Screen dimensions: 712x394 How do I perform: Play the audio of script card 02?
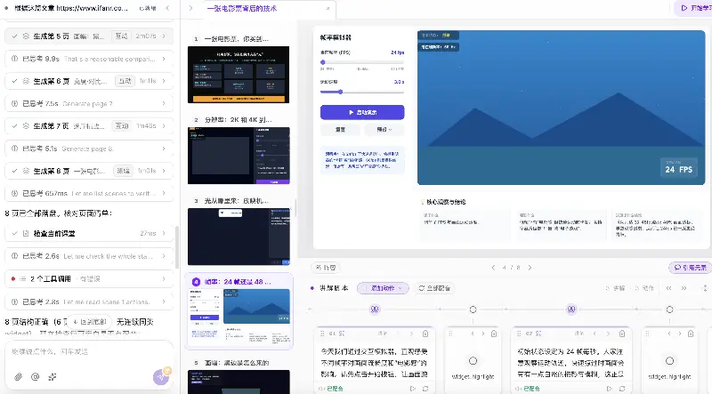[x=610, y=389]
